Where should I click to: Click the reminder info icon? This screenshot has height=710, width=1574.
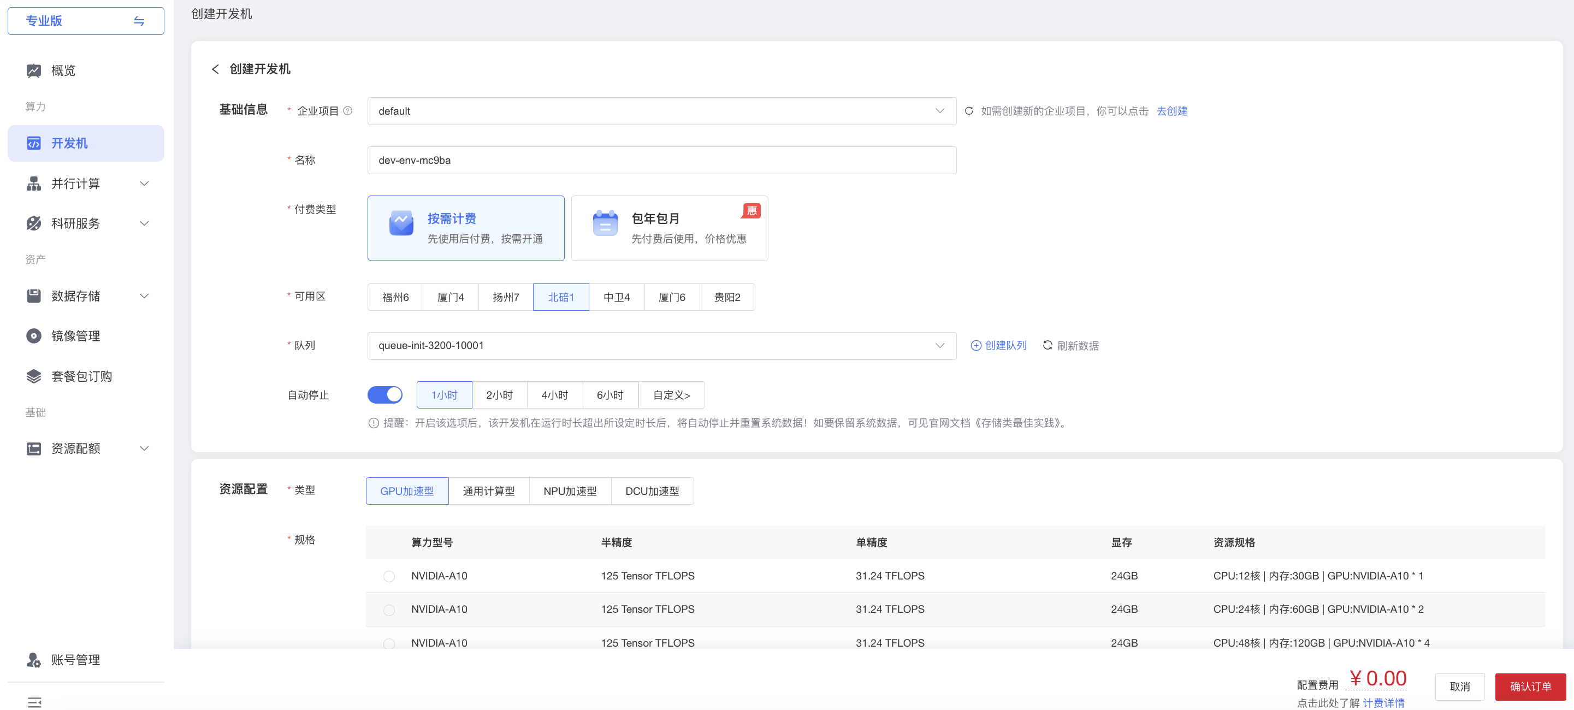point(374,423)
